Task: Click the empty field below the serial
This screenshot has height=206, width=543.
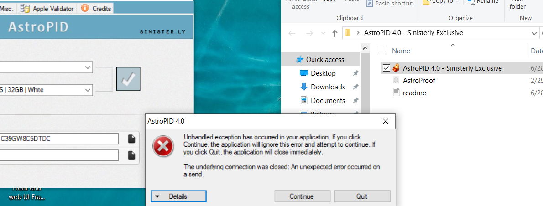Action: pos(59,155)
